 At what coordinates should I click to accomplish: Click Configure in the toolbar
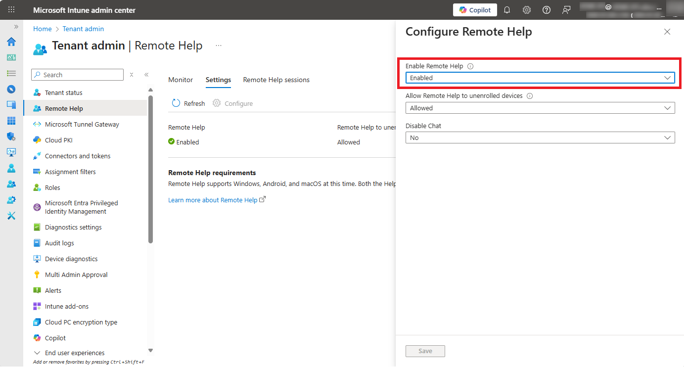coord(232,103)
